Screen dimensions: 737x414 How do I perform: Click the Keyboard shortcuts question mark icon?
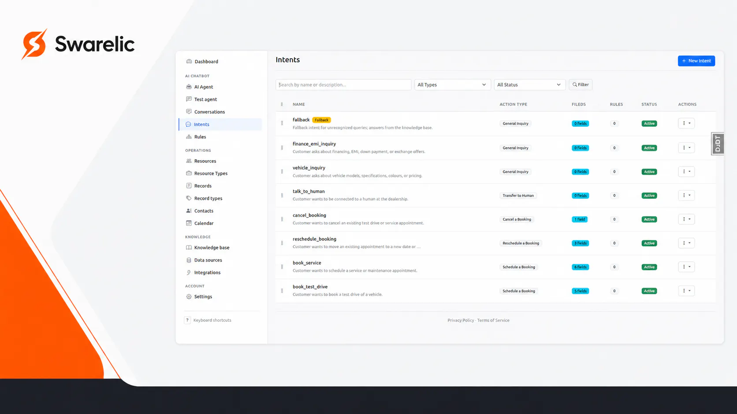coord(187,320)
